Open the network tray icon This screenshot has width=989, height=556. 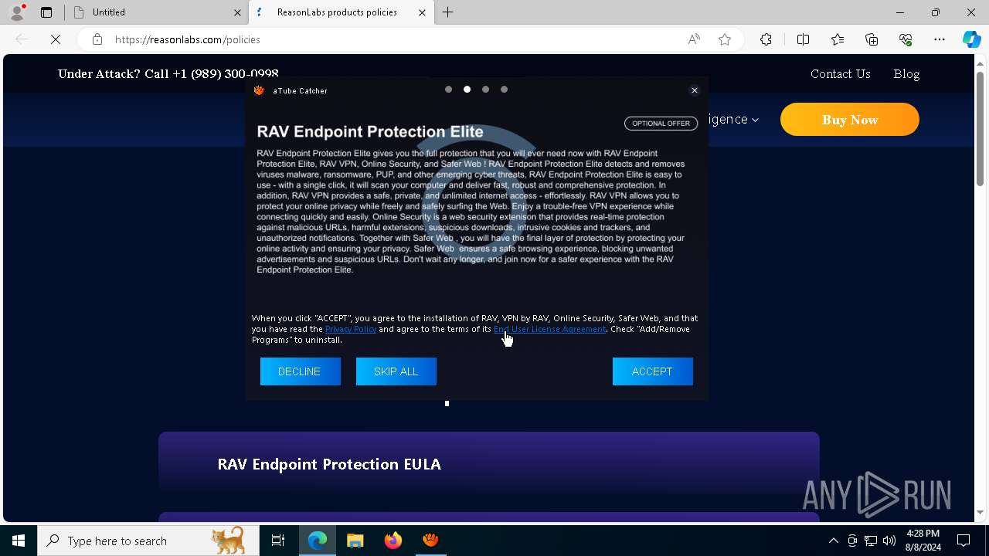[x=871, y=541]
